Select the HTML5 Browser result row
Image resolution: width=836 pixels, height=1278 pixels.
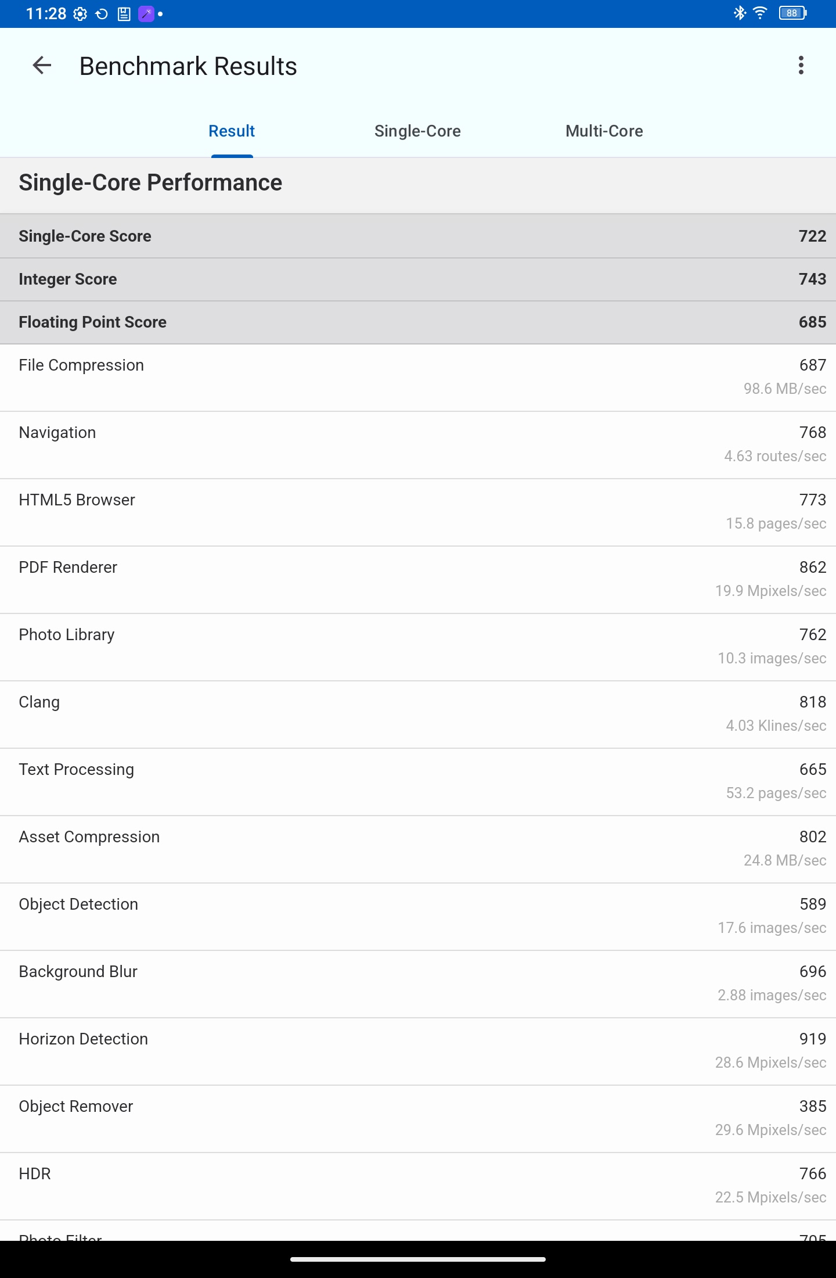[418, 512]
